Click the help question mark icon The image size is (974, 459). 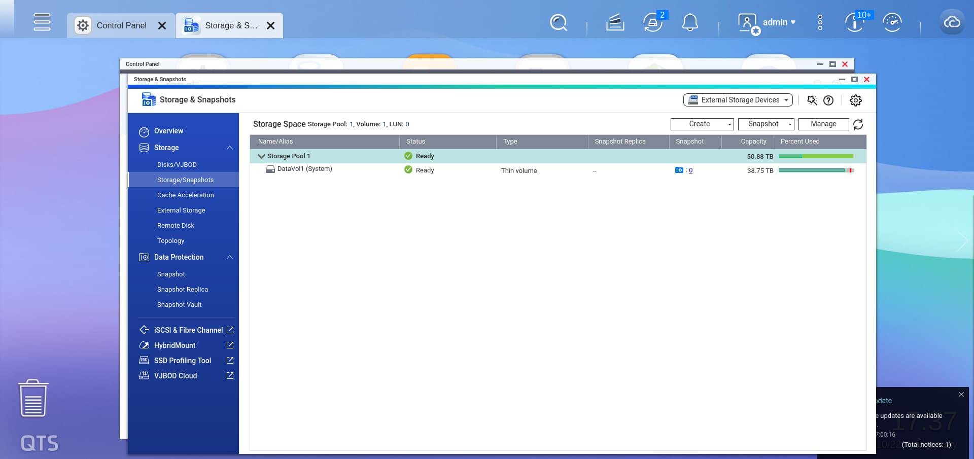point(828,100)
